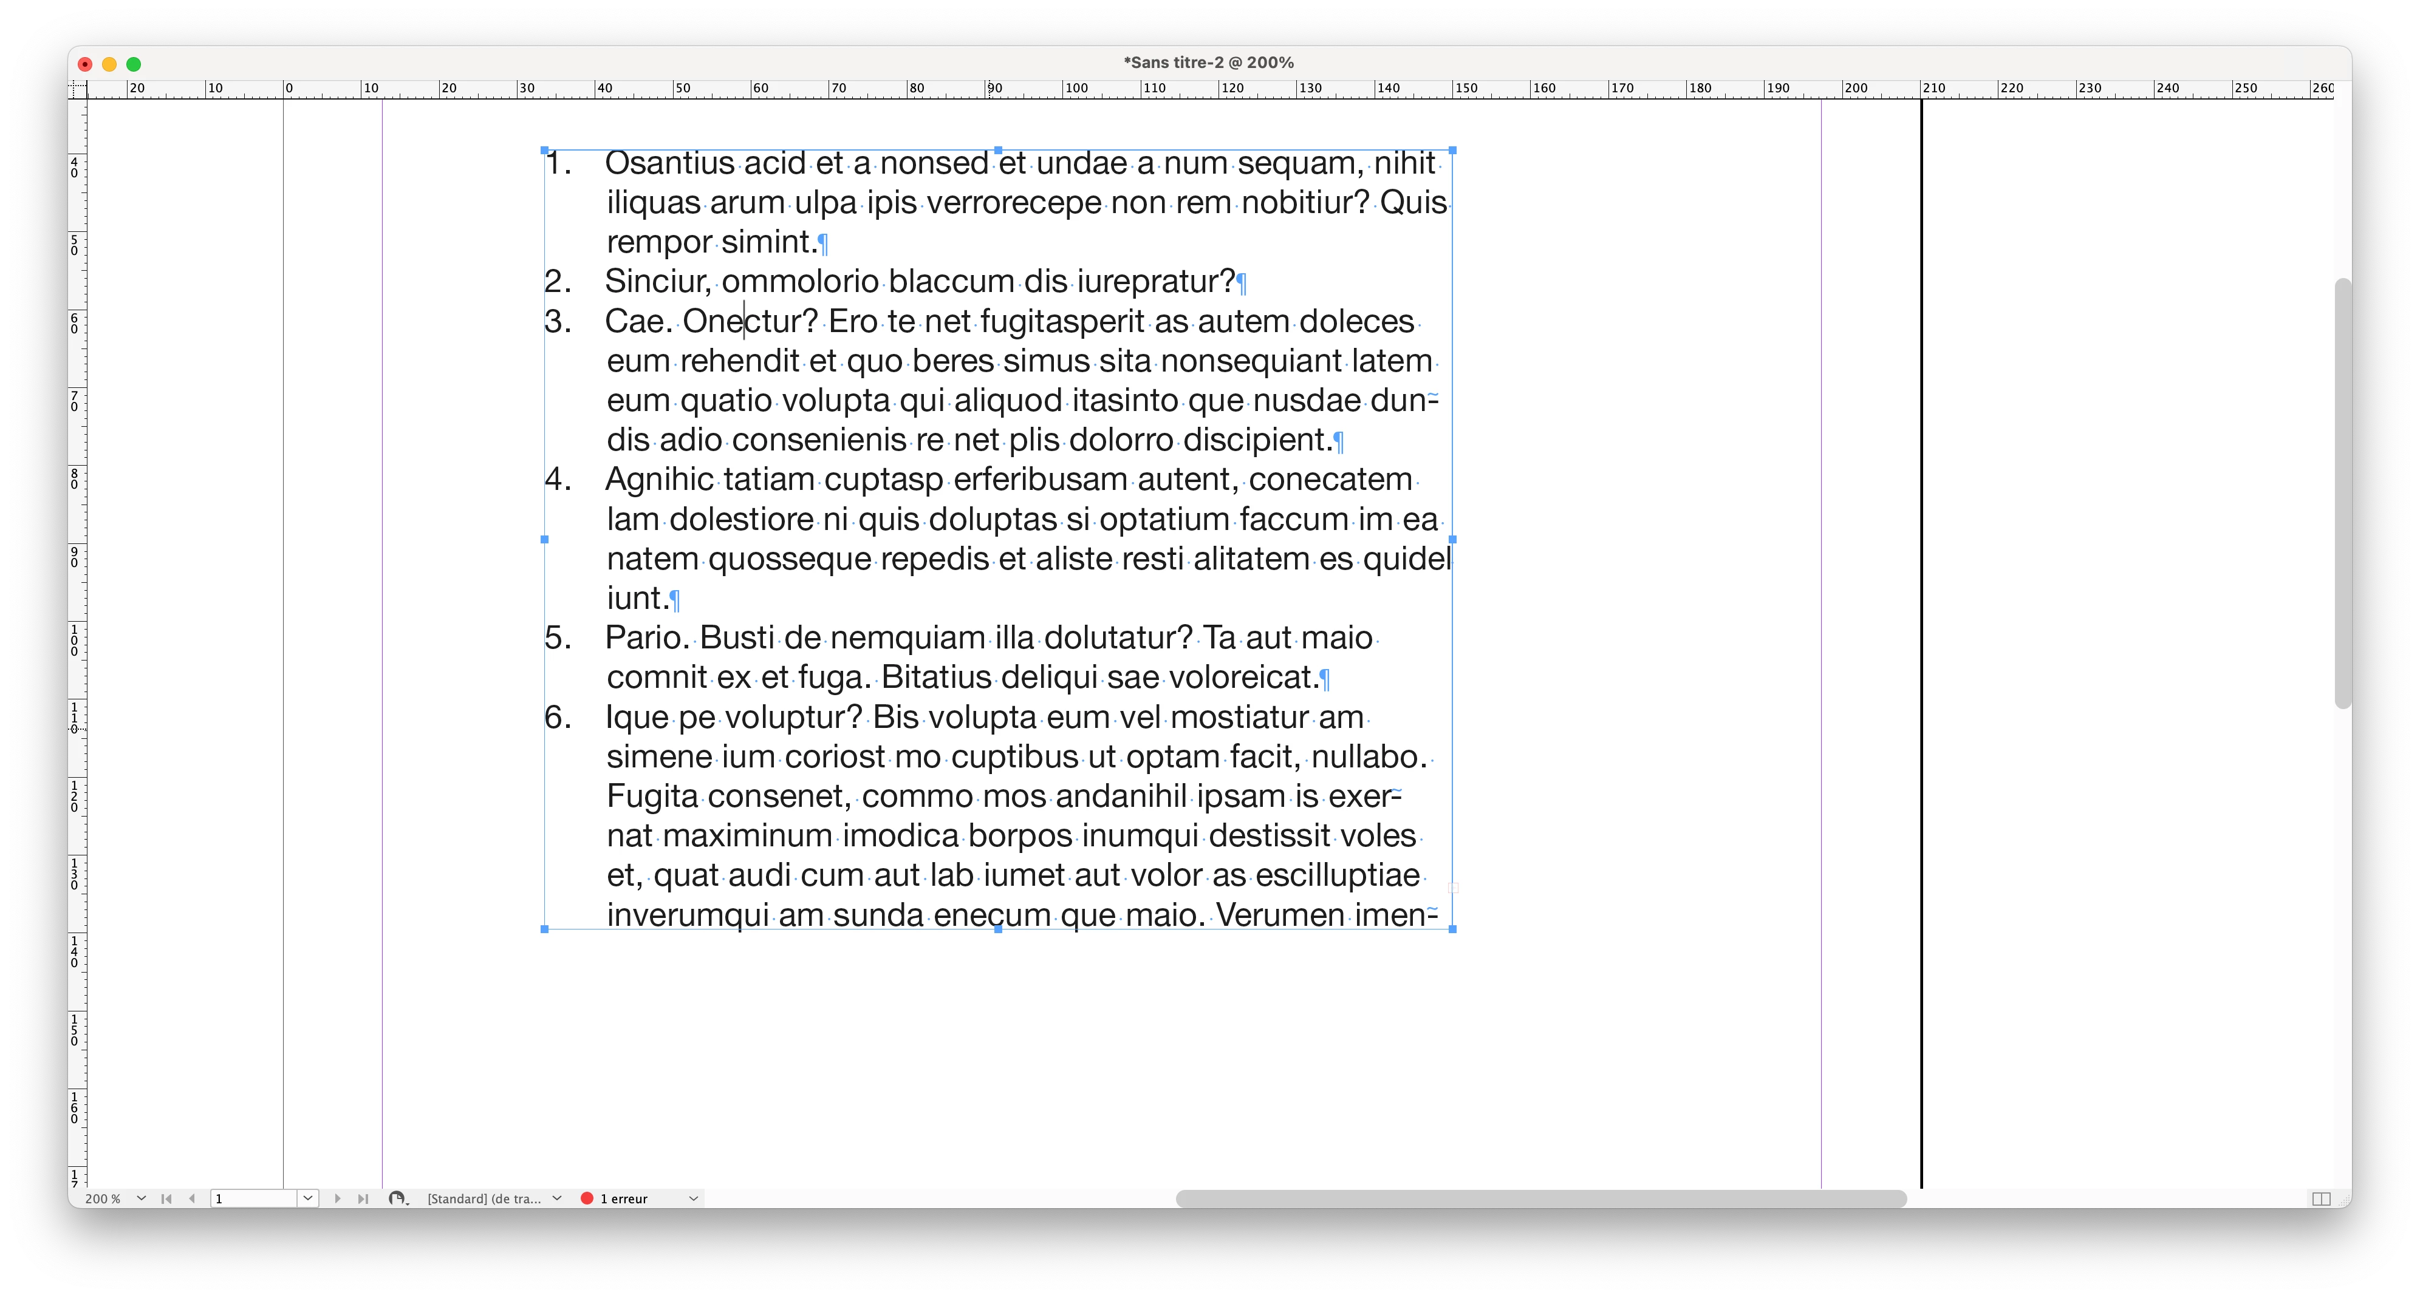
Task: Expand the 1 erreur menu arrow
Action: [x=693, y=1198]
